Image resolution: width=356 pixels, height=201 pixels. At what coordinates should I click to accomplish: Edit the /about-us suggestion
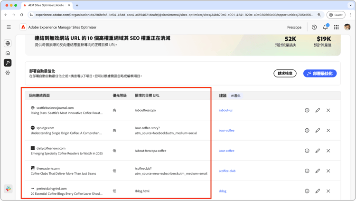(x=318, y=110)
